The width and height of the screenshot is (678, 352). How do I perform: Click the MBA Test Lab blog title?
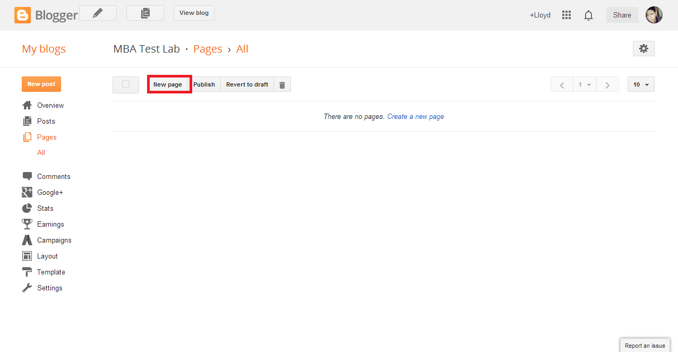pos(147,49)
